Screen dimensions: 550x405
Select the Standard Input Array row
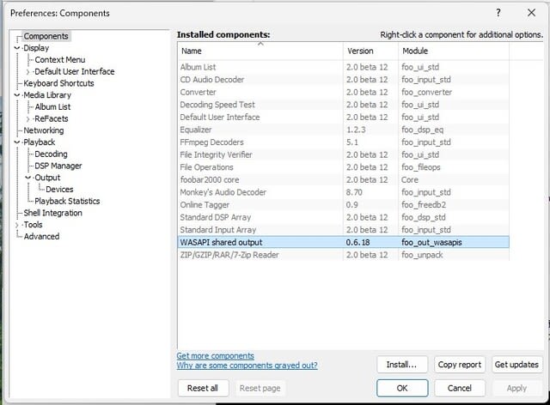click(x=344, y=230)
